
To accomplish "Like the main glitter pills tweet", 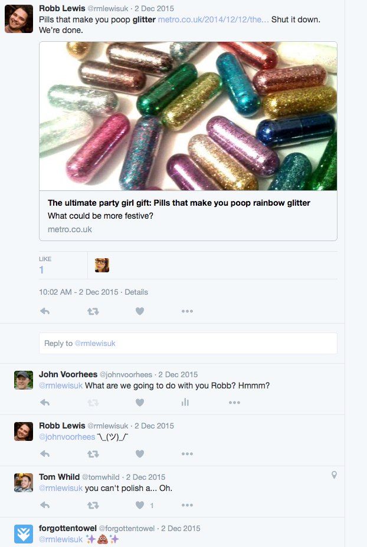I will [140, 311].
